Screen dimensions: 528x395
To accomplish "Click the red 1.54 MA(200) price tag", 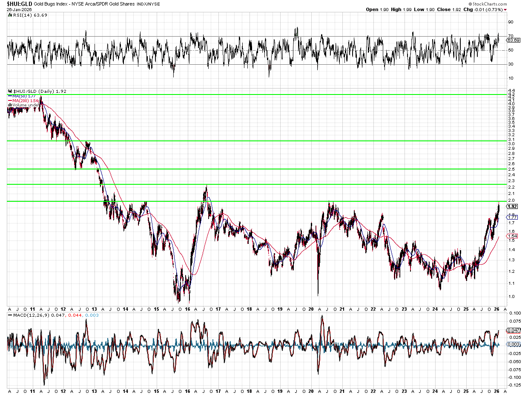I will (x=512, y=236).
